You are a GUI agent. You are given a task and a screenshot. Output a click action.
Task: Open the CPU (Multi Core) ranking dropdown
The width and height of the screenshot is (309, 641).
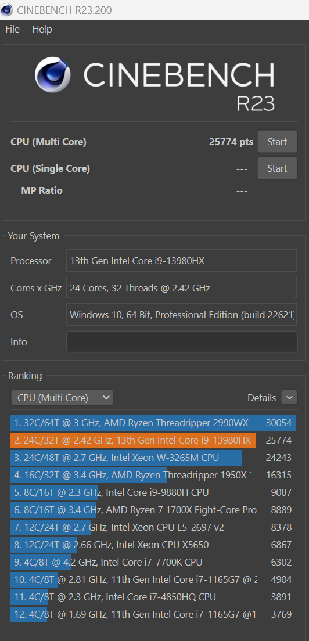[x=62, y=397]
